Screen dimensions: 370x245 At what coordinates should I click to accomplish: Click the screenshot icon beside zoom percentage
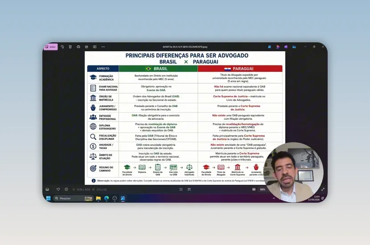click(x=254, y=189)
